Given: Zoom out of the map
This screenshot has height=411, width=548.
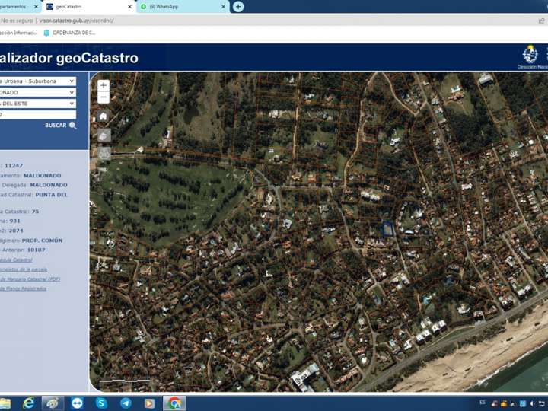Looking at the screenshot, I should [x=104, y=97].
